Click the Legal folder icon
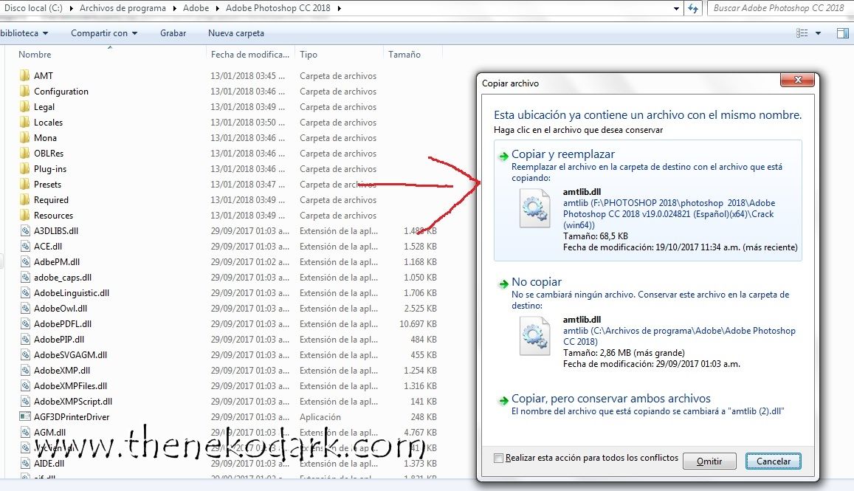The width and height of the screenshot is (854, 491). (24, 106)
